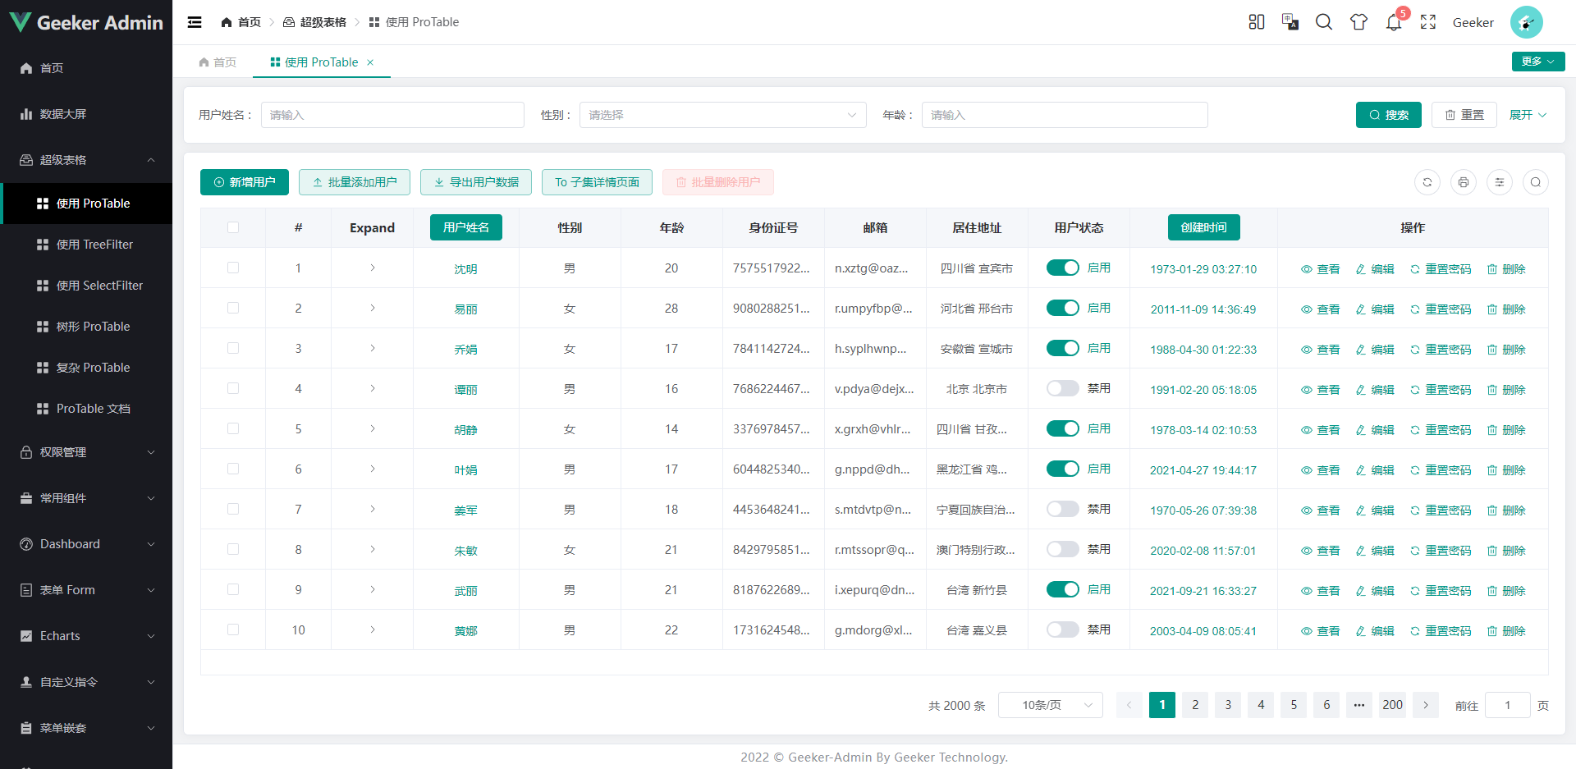
Task: Click page 3 in the pagination bar
Action: (x=1227, y=704)
